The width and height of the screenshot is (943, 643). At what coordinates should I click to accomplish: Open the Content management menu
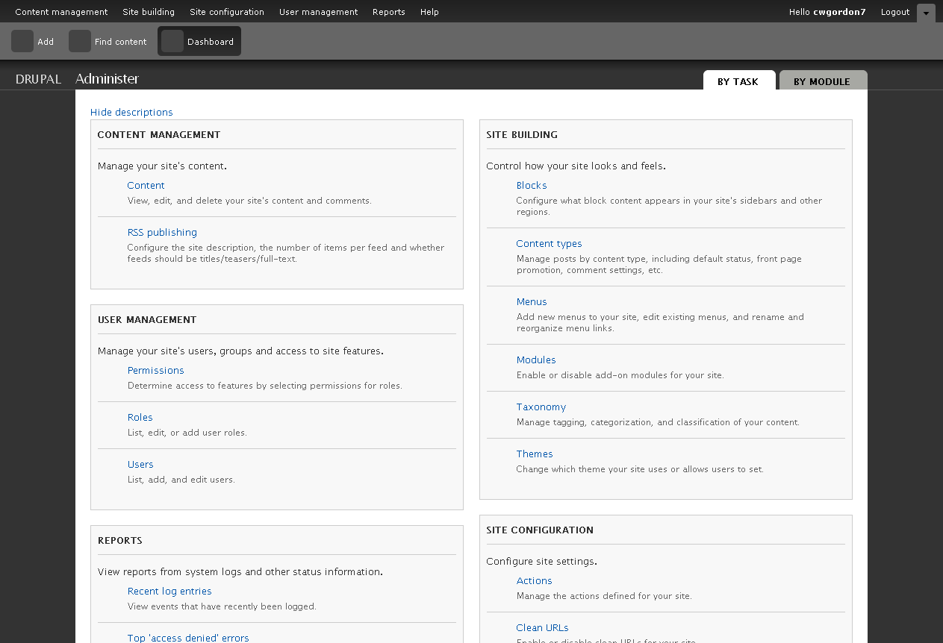[61, 12]
